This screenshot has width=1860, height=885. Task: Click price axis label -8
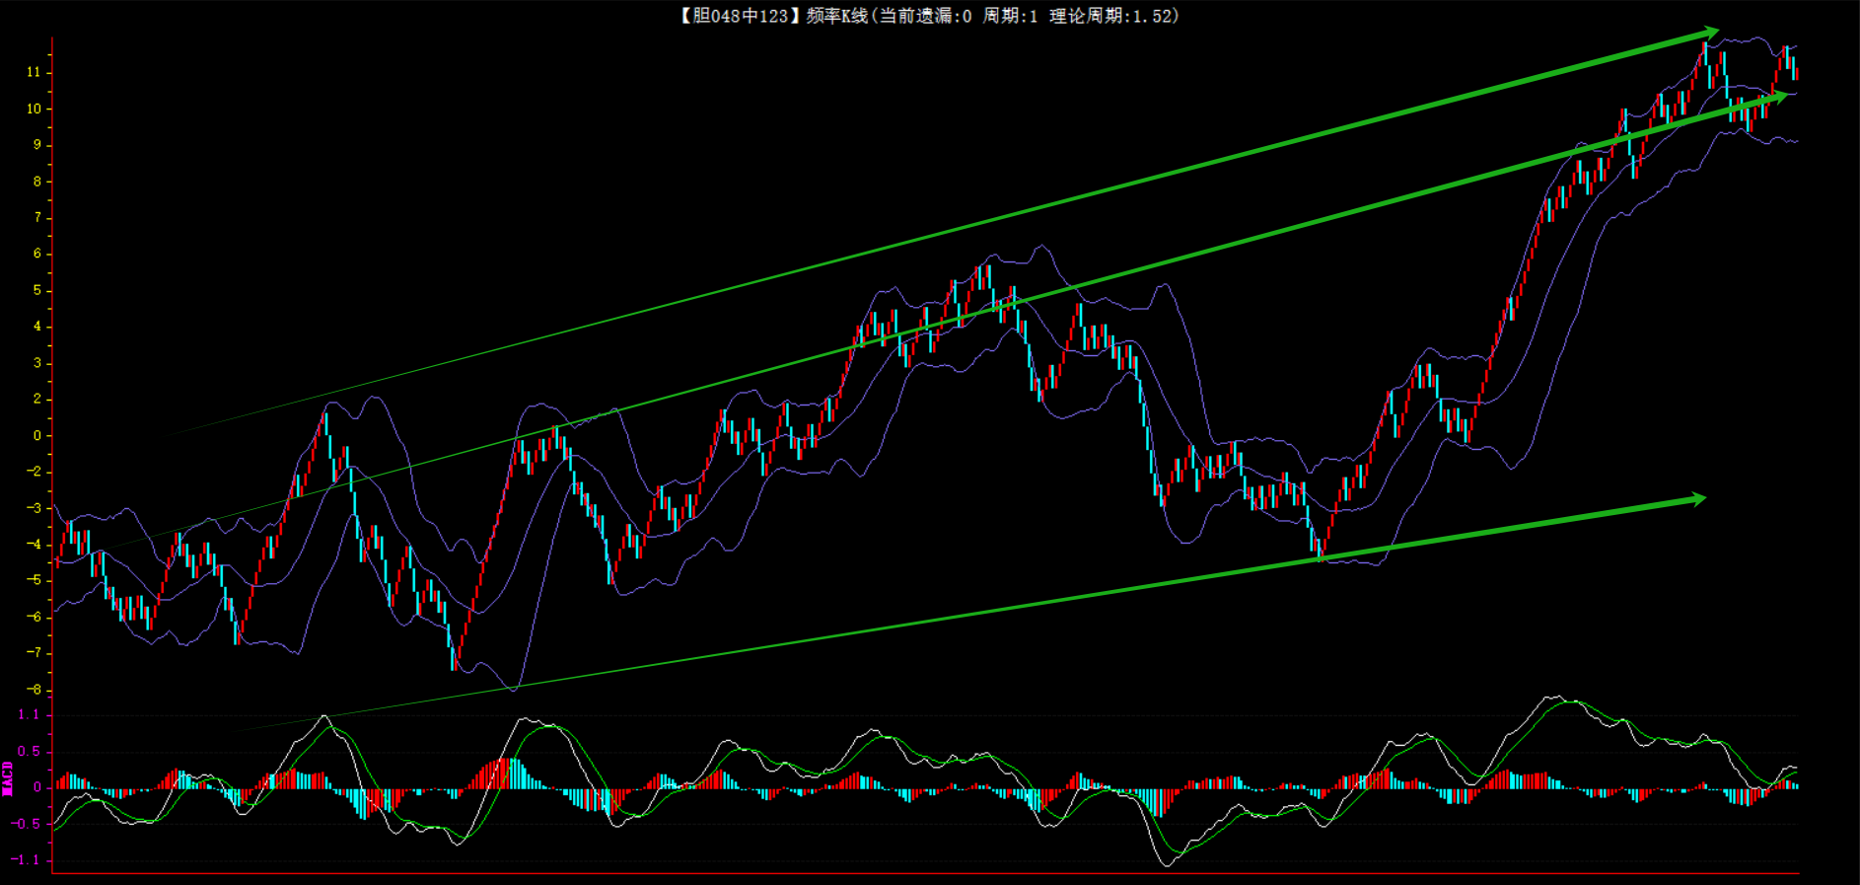35,690
